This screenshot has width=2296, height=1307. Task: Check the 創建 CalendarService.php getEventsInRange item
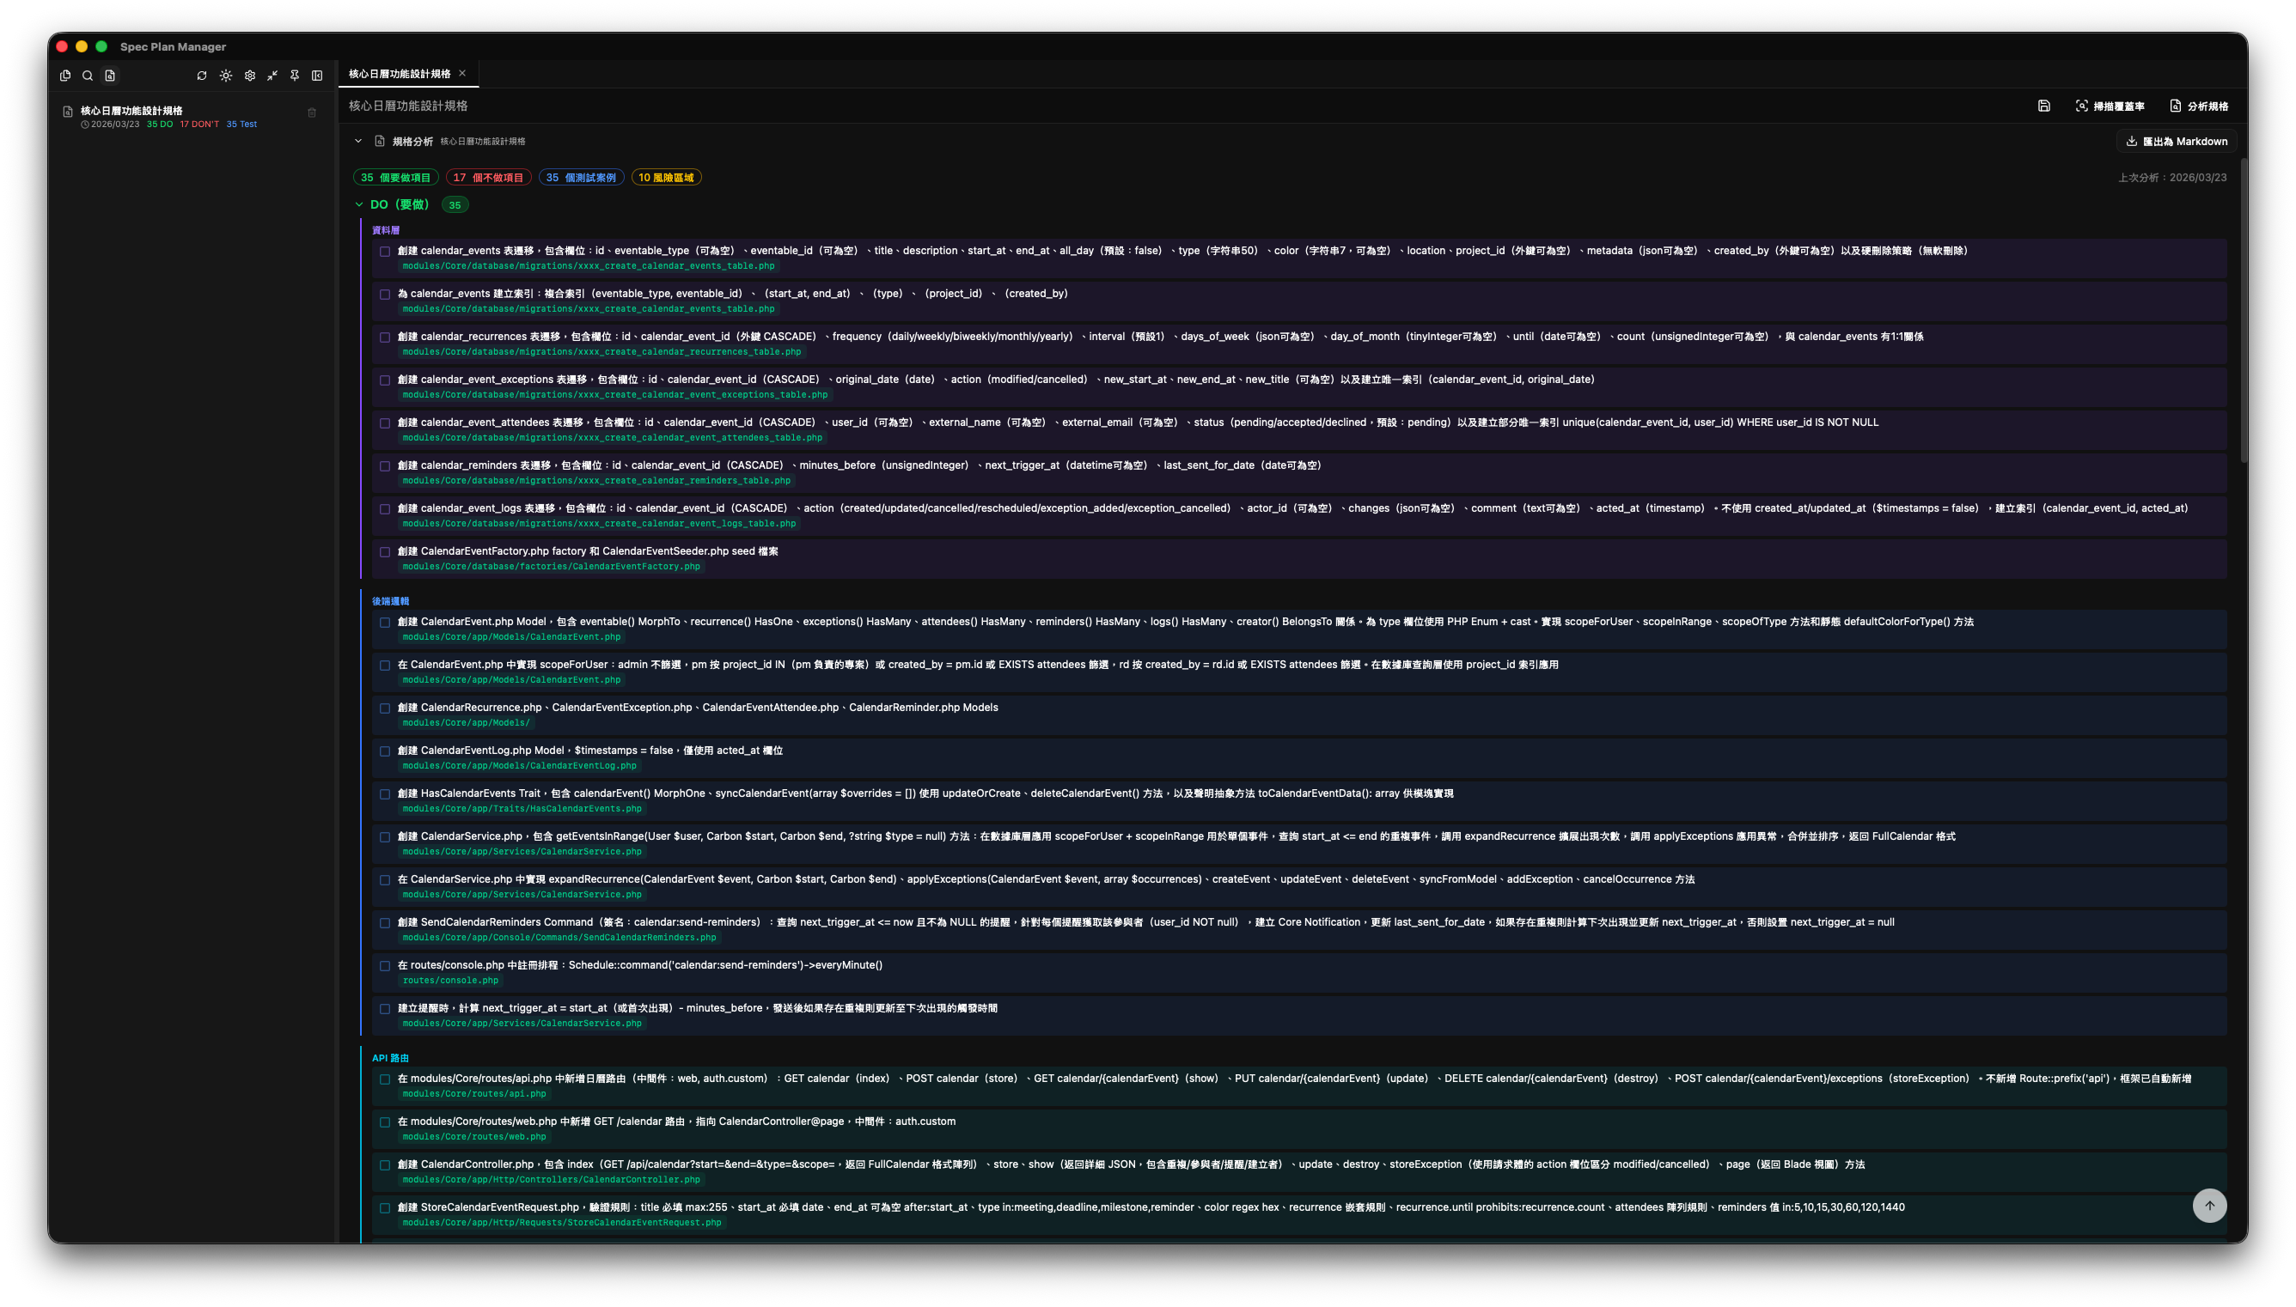tap(384, 837)
